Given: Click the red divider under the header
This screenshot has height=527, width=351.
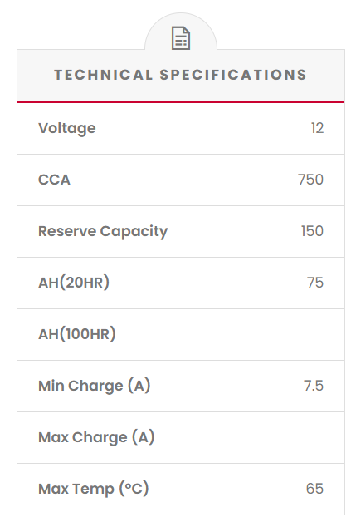Looking at the screenshot, I should (181, 102).
